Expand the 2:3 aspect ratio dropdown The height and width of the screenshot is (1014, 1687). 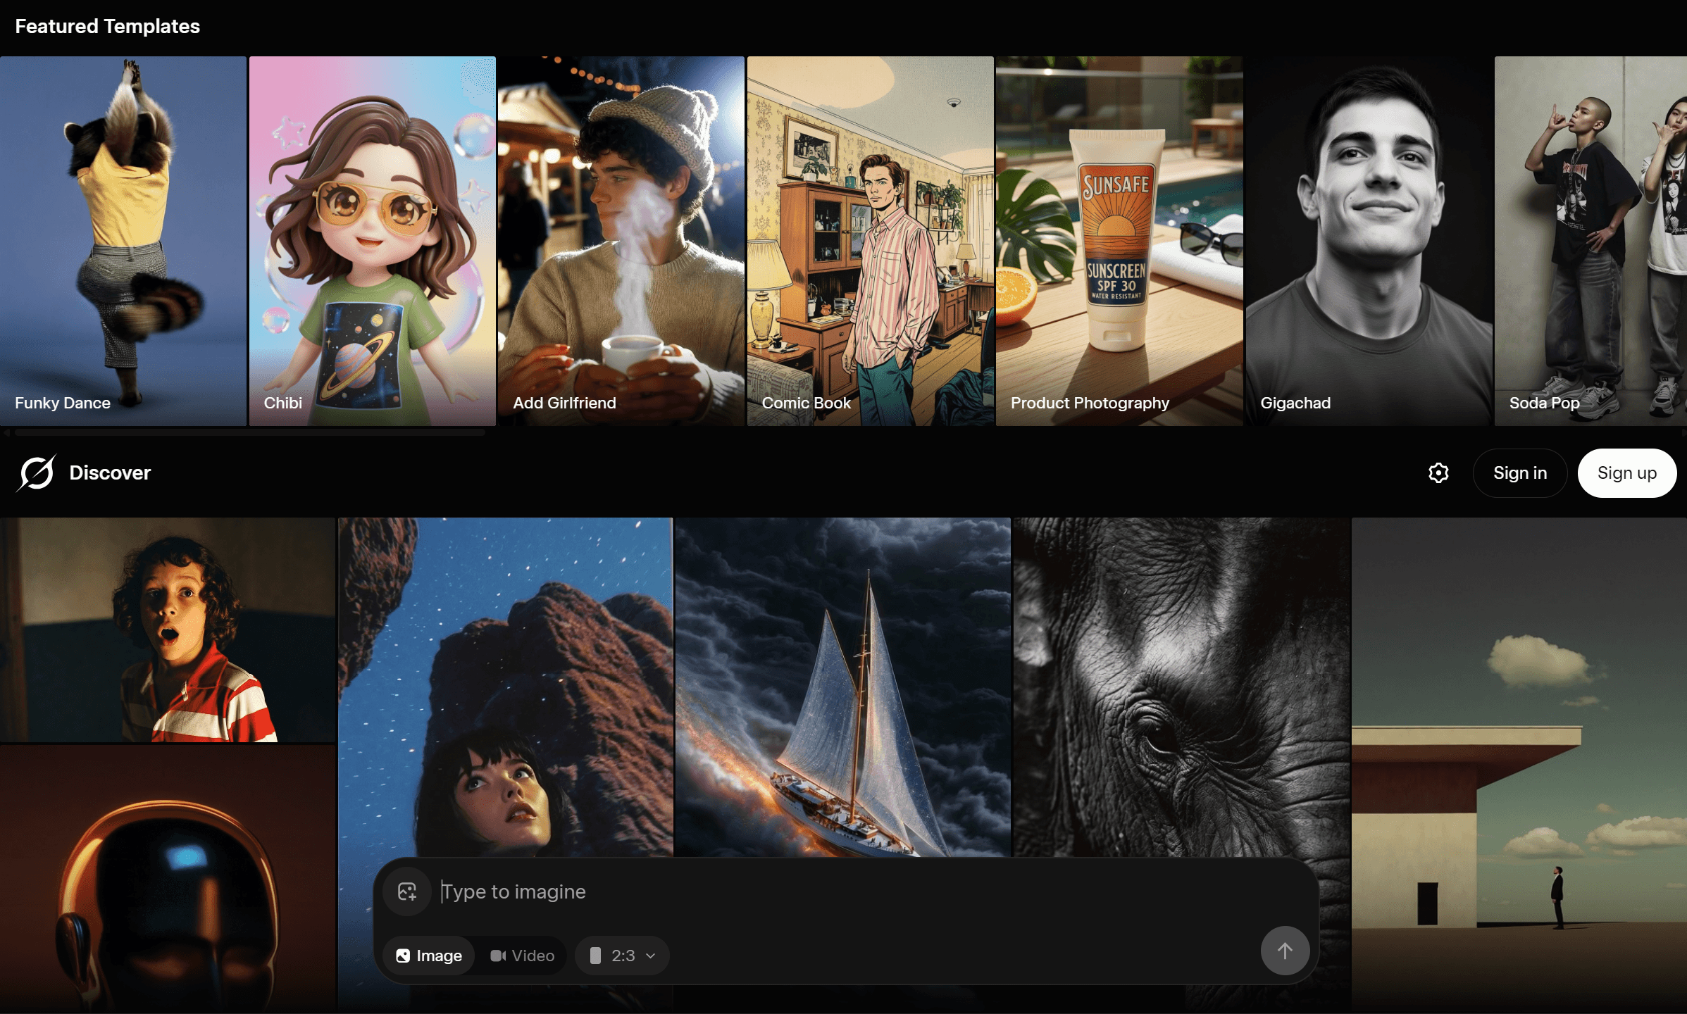(x=623, y=956)
